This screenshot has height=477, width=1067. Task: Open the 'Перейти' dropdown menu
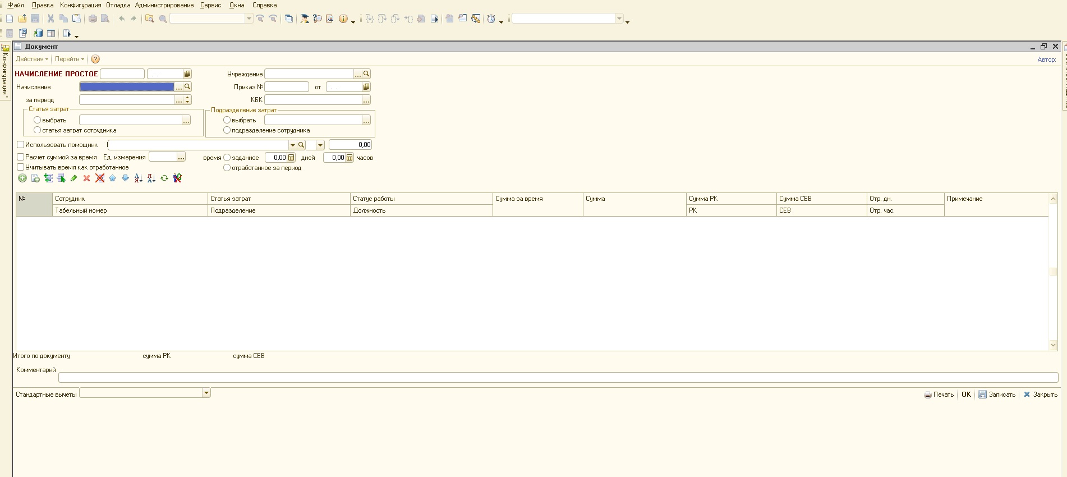[70, 59]
